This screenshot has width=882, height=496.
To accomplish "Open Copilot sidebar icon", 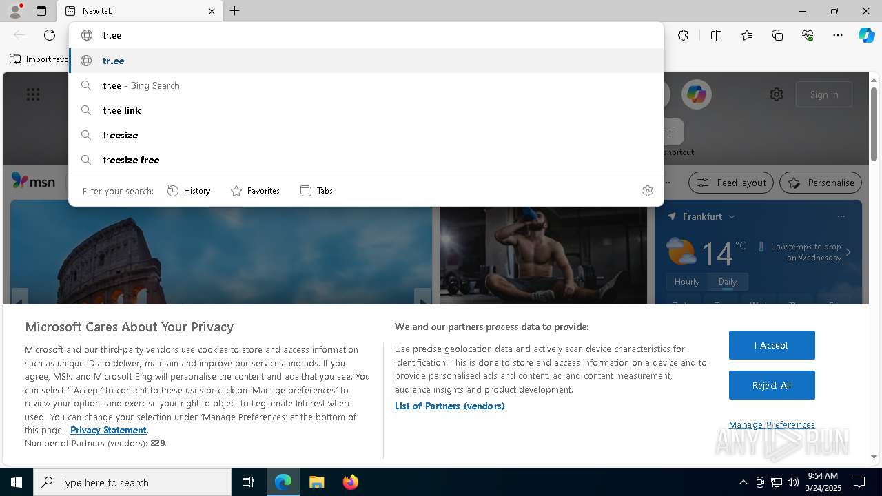I will [866, 35].
